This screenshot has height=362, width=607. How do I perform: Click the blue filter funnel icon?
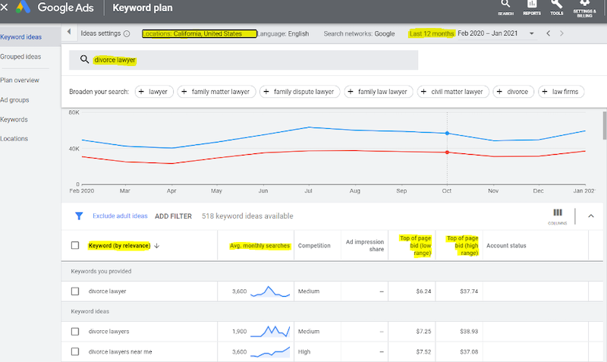point(78,216)
